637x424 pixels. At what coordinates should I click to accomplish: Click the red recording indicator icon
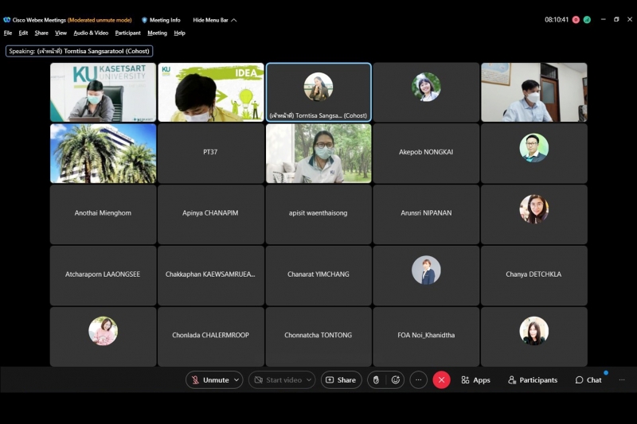point(576,20)
